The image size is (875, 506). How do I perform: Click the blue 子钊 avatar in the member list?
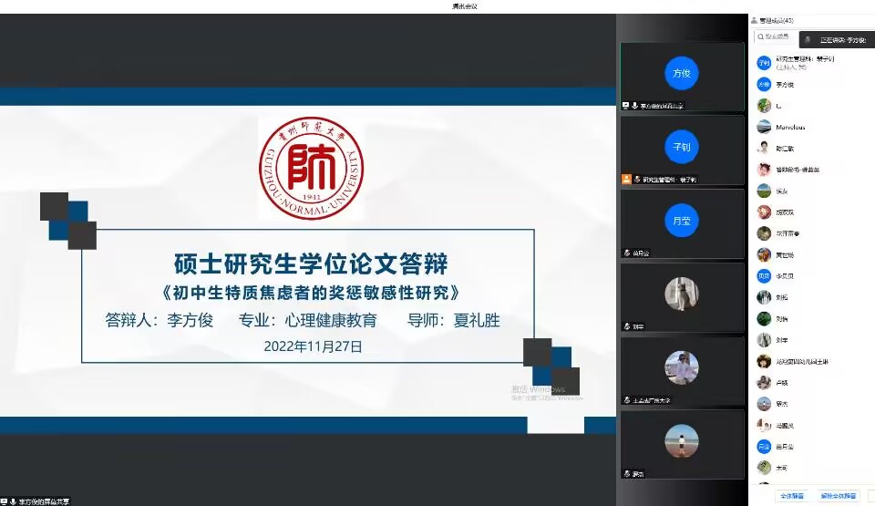click(x=764, y=63)
